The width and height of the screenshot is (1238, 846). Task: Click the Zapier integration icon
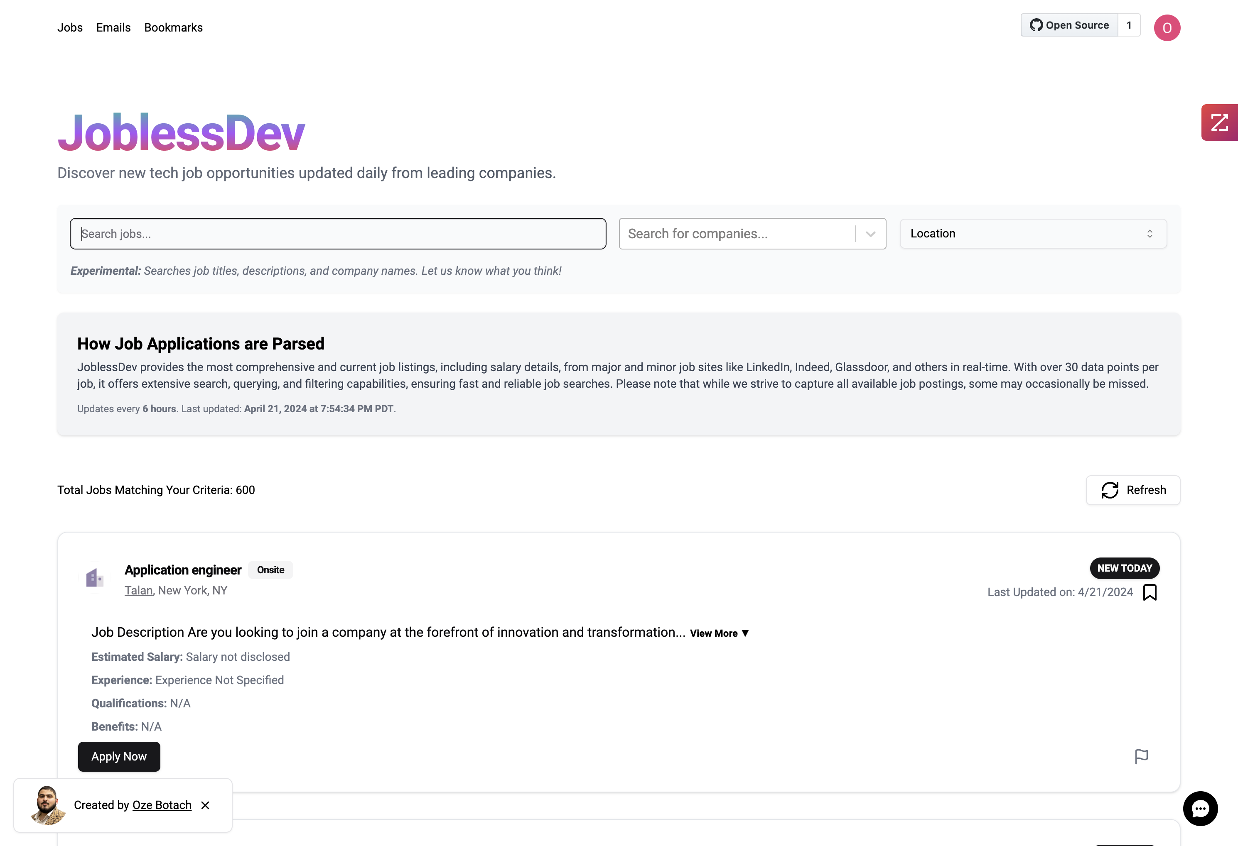(x=1219, y=122)
